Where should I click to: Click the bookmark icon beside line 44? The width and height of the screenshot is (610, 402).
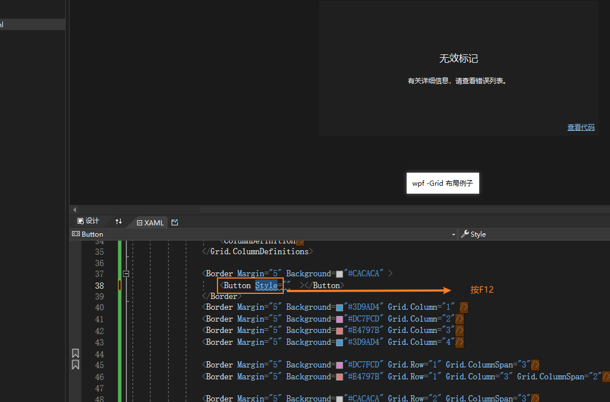tap(75, 353)
